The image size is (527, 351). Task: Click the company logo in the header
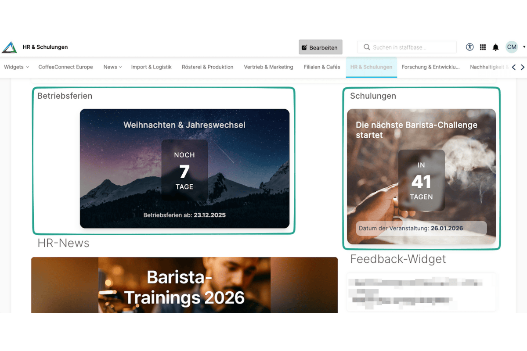pos(9,47)
